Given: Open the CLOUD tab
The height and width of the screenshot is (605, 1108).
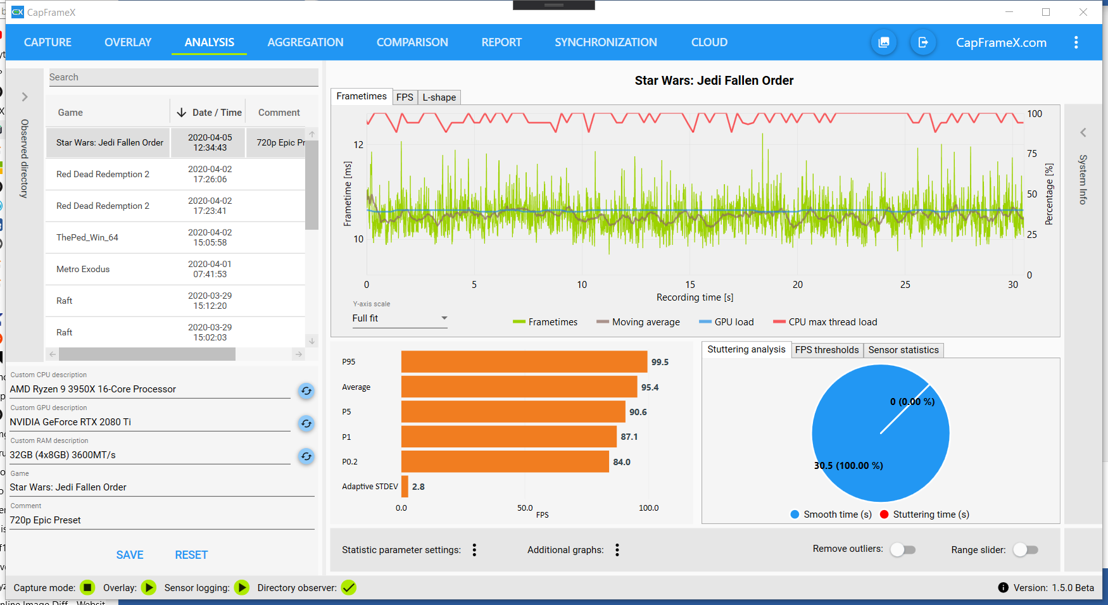Looking at the screenshot, I should point(709,42).
